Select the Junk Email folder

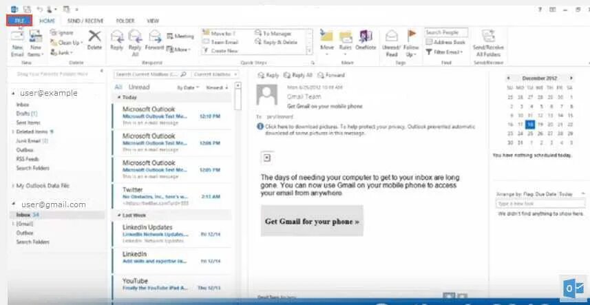click(x=32, y=140)
